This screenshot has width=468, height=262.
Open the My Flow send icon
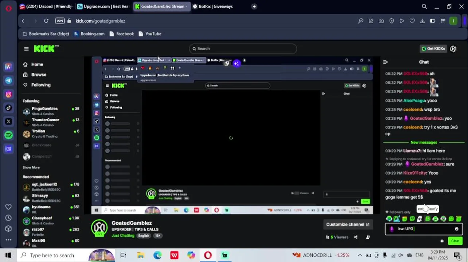pos(402,21)
